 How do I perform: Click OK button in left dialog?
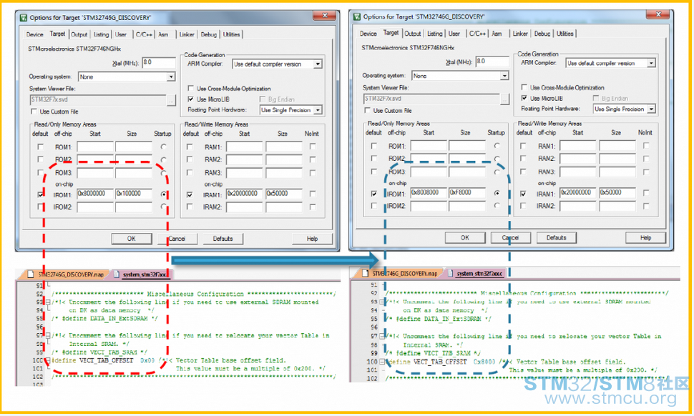click(x=132, y=239)
